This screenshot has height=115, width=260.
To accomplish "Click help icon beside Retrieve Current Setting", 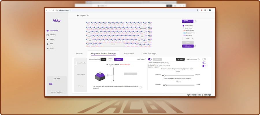I will 196,21.
